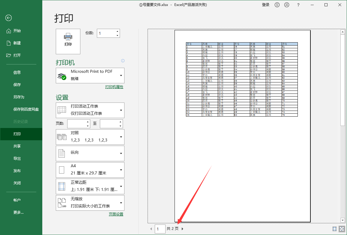
Task: Open the collation 1,2,3 dropdown
Action: click(x=90, y=137)
